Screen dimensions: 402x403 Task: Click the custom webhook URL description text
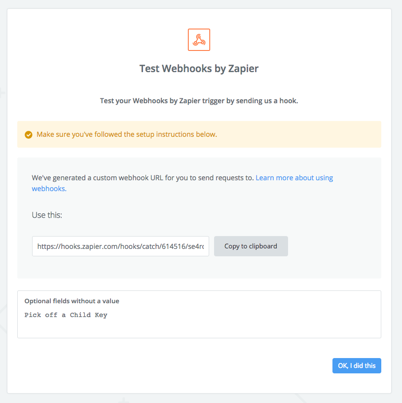(143, 178)
